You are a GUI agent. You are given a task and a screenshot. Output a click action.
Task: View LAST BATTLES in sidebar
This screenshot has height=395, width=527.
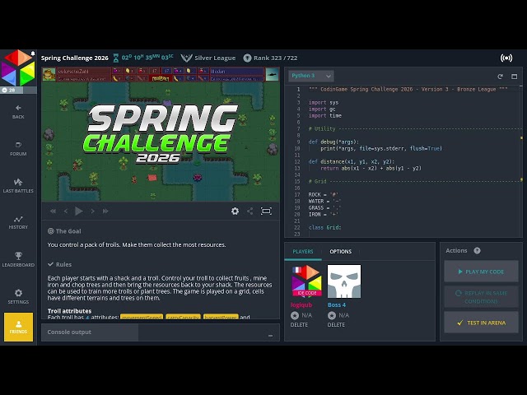click(x=18, y=186)
